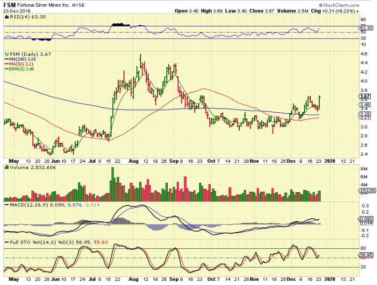
Task: Click the red line swatch for MA(50)
Action: (x=7, y=64)
